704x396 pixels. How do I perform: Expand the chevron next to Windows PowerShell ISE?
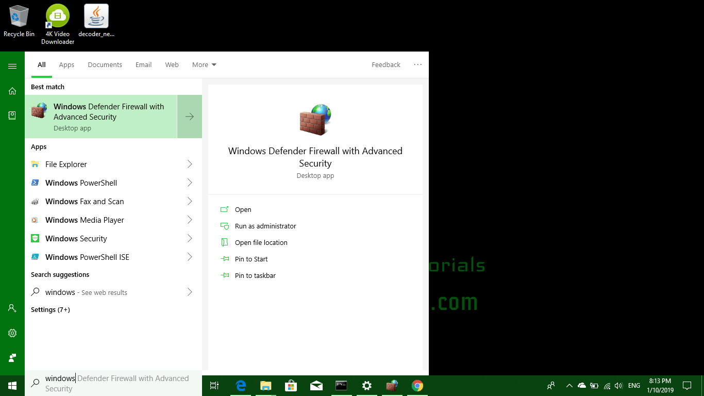click(x=190, y=257)
